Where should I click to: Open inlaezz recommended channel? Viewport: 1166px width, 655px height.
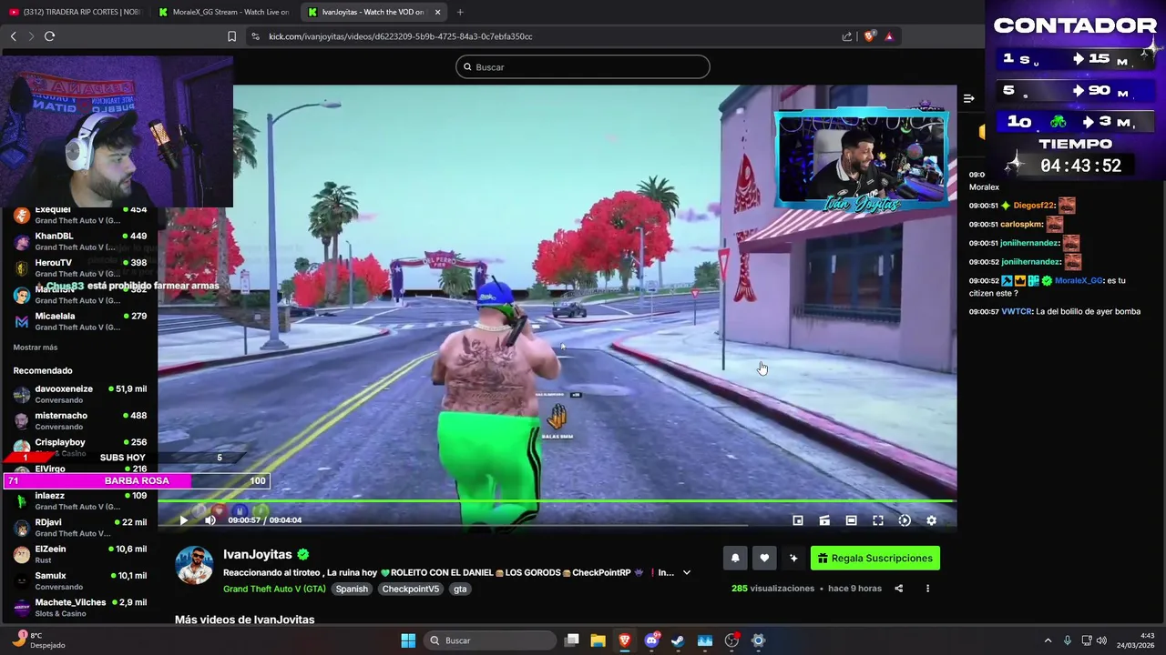coord(80,500)
